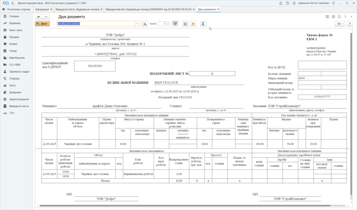Go forward with right arrow

pyautogui.click(x=46, y=17)
